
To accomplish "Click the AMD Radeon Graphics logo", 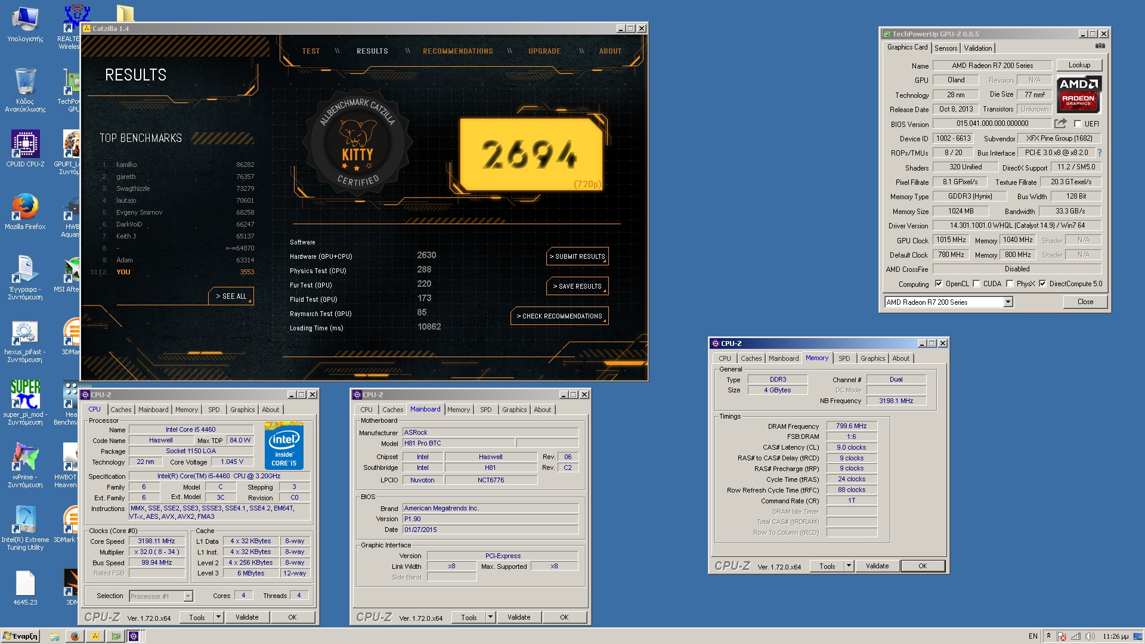I will [1079, 95].
